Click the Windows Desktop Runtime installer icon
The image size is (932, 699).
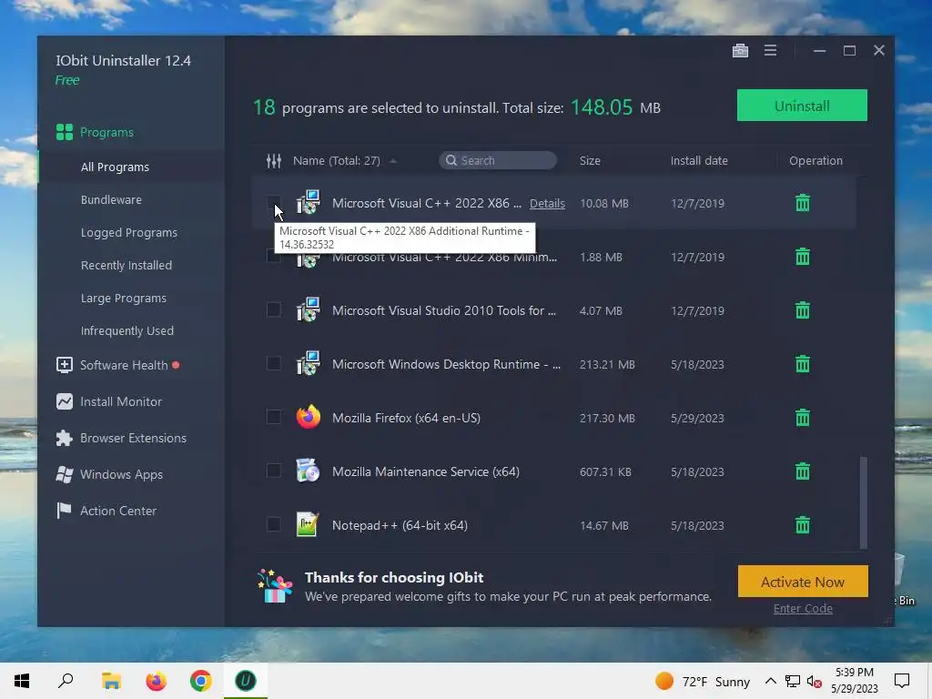[x=308, y=364]
